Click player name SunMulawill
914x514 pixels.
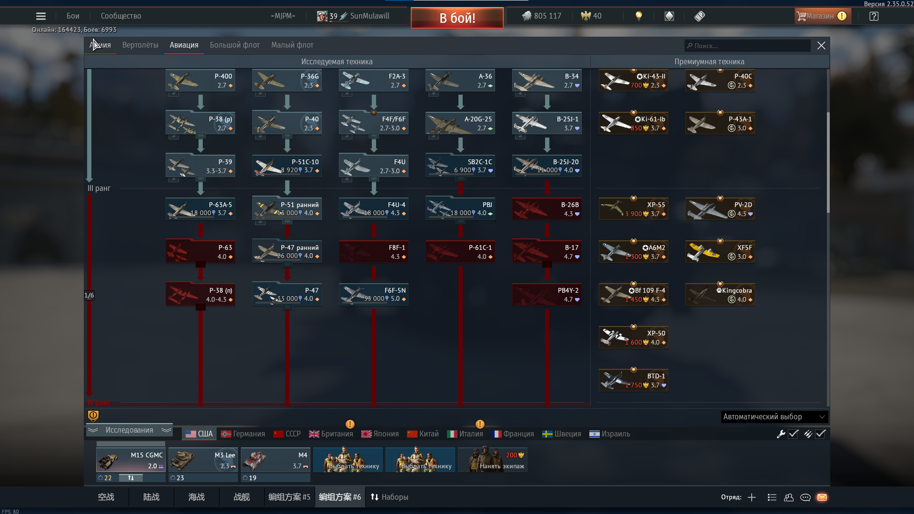(x=369, y=16)
